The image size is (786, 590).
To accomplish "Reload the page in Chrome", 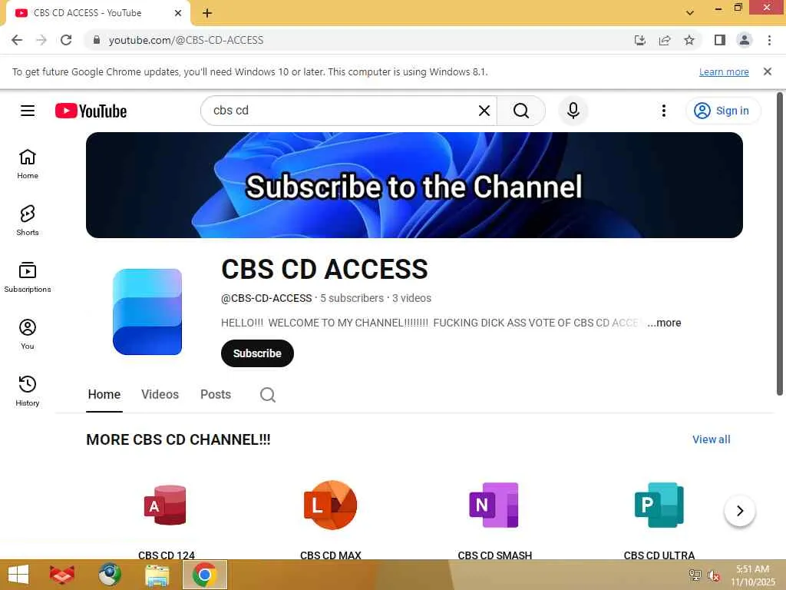I will click(x=66, y=40).
